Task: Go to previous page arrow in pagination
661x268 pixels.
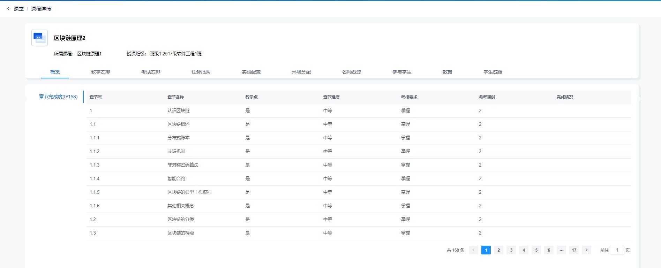Action: pyautogui.click(x=473, y=250)
